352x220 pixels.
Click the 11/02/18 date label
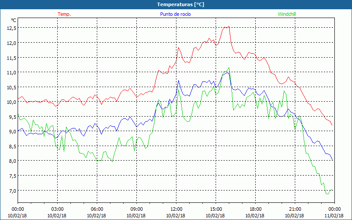coord(334,216)
